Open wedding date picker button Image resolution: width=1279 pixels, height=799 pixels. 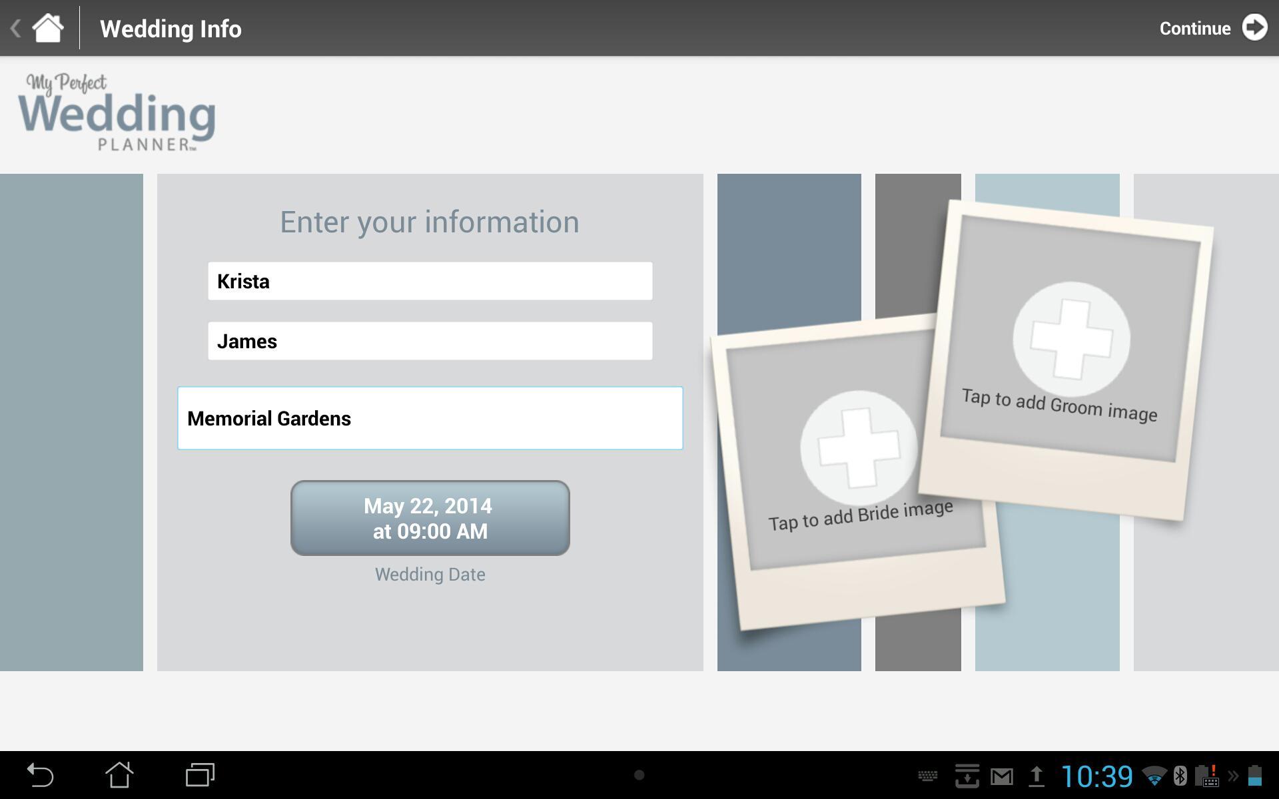click(x=430, y=518)
